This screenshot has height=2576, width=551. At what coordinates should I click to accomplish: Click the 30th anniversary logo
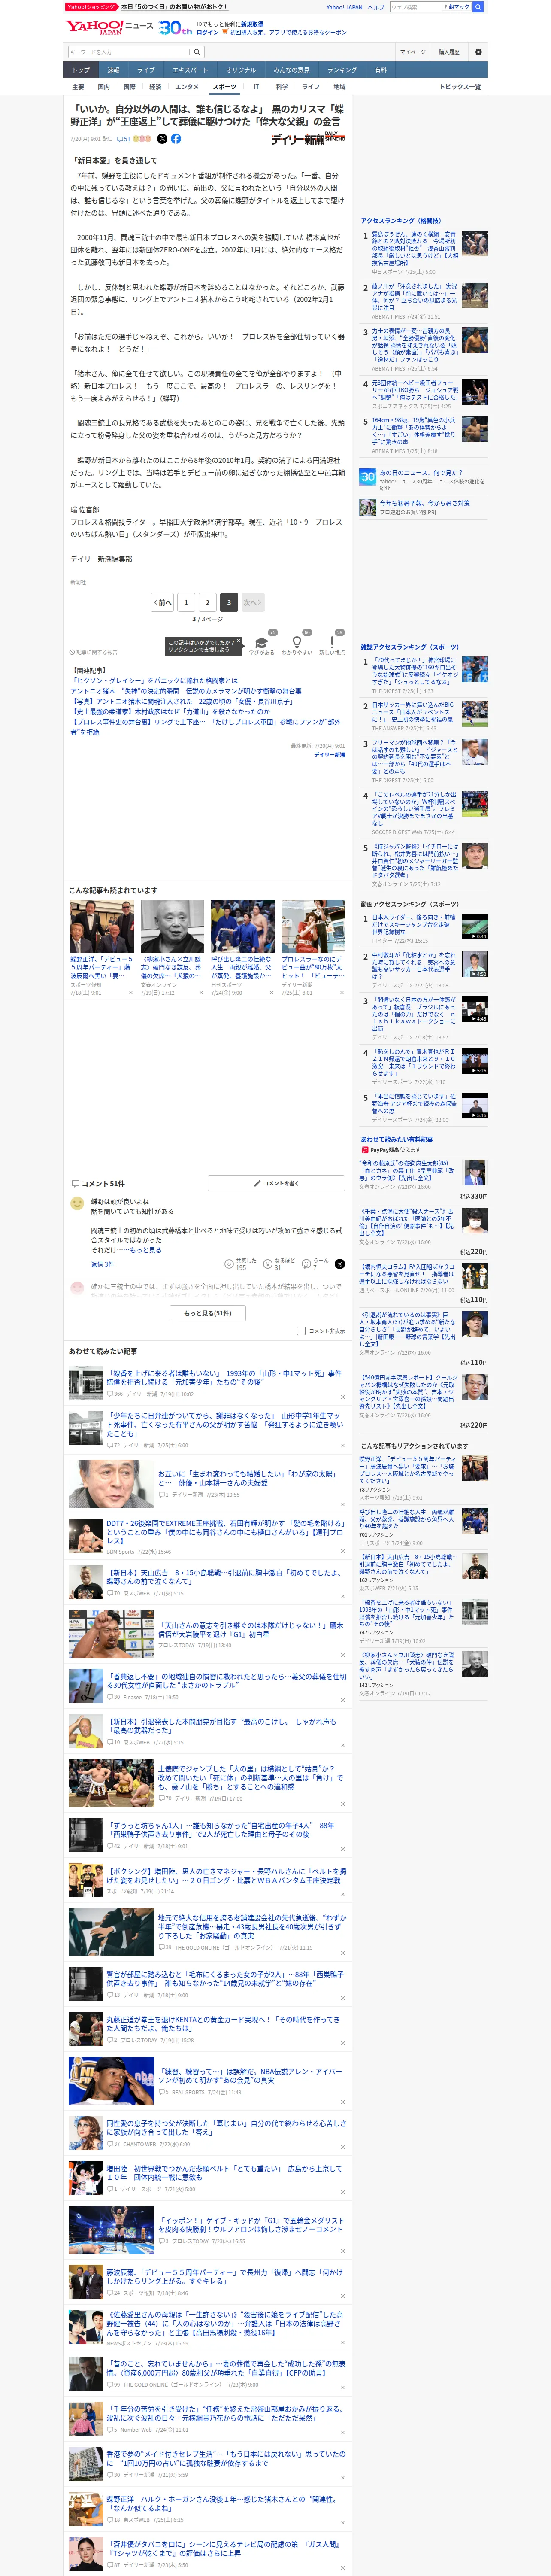click(x=175, y=27)
